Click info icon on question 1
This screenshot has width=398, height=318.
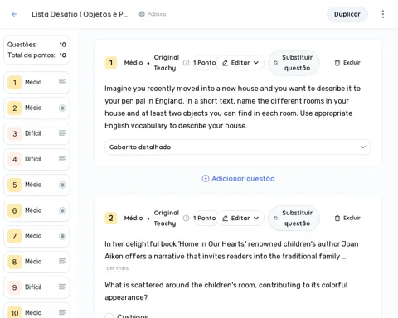click(x=187, y=63)
